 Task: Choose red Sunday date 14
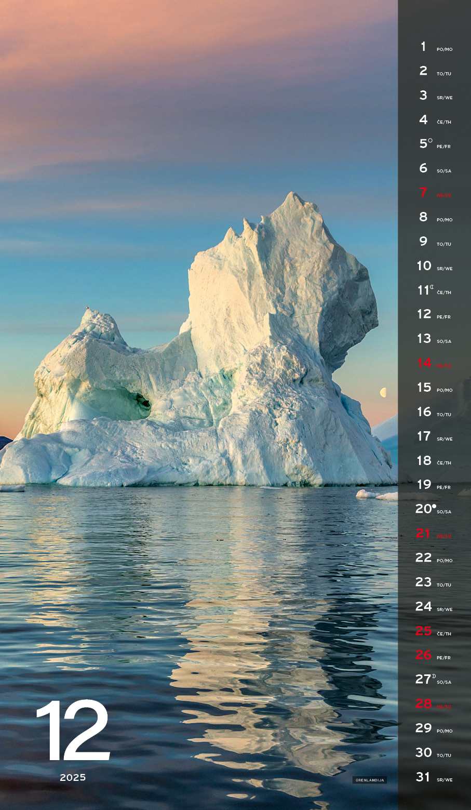[424, 363]
